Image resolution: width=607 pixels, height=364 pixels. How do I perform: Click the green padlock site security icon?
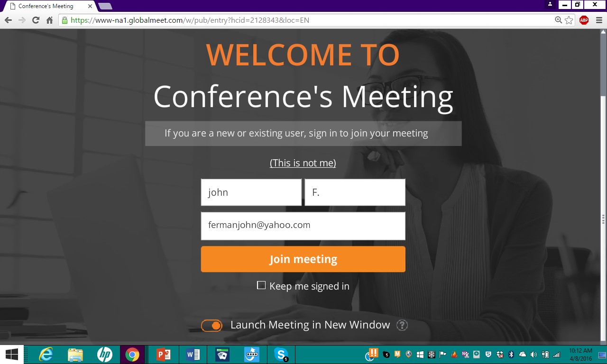pyautogui.click(x=64, y=20)
